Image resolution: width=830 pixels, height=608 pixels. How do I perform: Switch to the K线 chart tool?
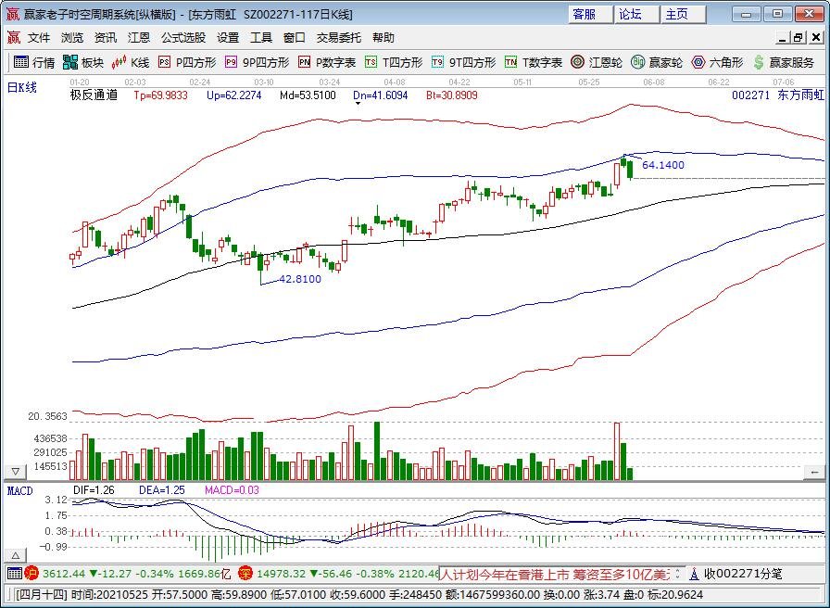tap(131, 62)
